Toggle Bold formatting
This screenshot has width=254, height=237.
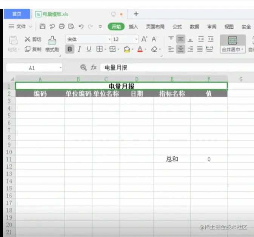pos(70,49)
